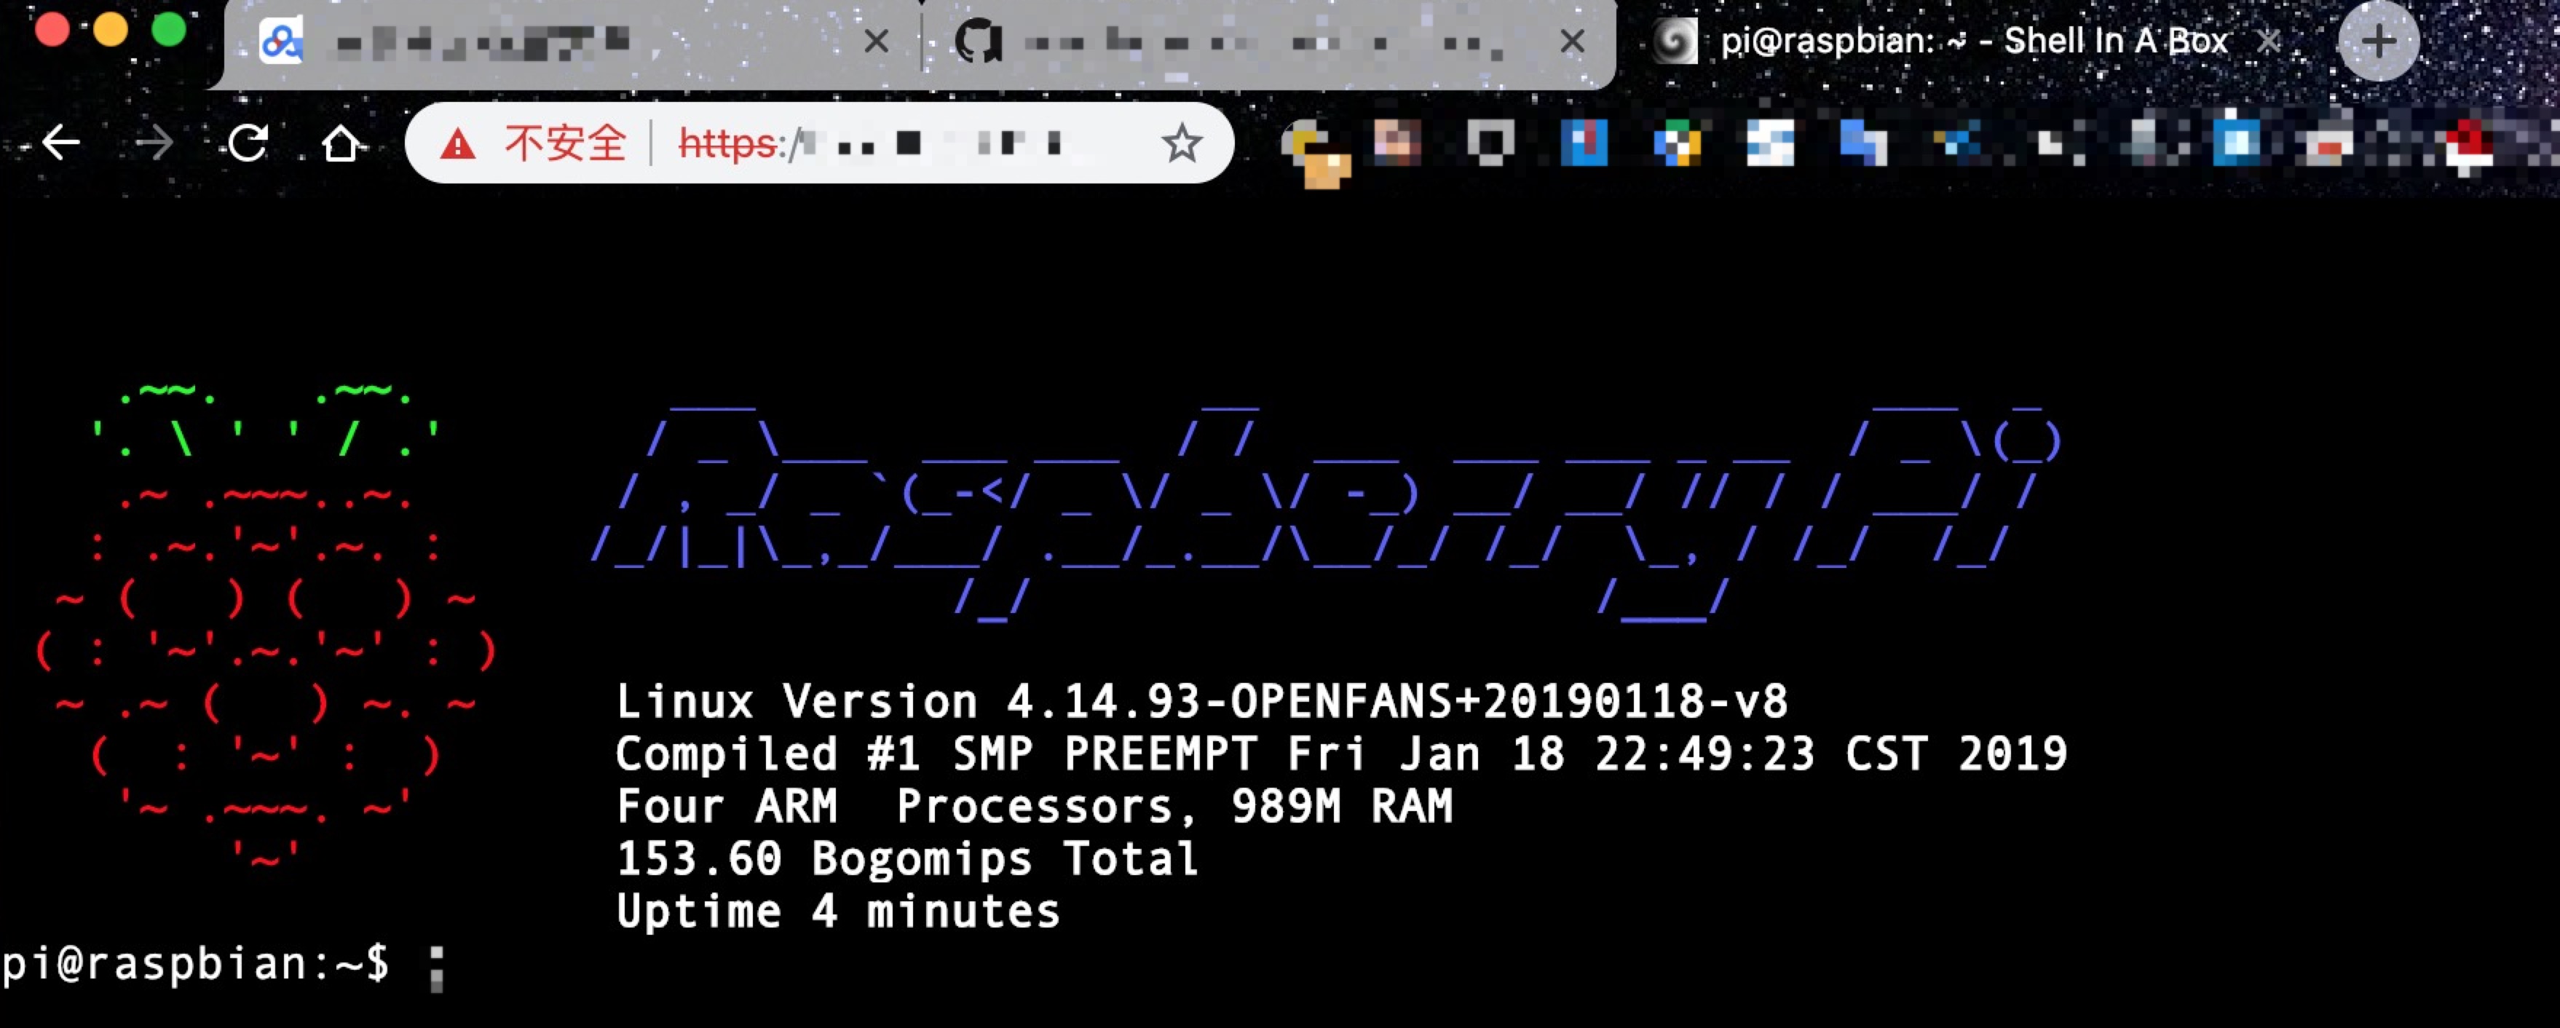The width and height of the screenshot is (2560, 1028).
Task: Switch to the GitHub tab
Action: pos(1242,43)
